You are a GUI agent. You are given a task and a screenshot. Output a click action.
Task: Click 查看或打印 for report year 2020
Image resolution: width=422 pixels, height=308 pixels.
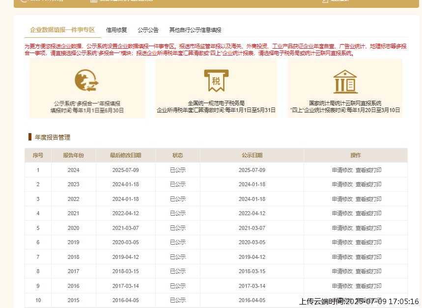(x=368, y=228)
